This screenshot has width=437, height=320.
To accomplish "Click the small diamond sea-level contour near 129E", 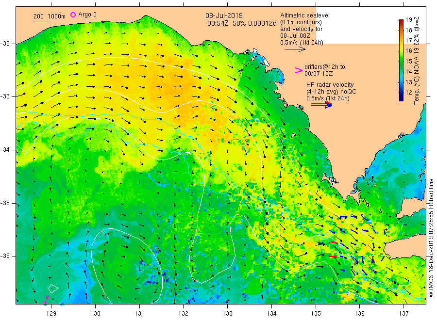I will coord(53,288).
